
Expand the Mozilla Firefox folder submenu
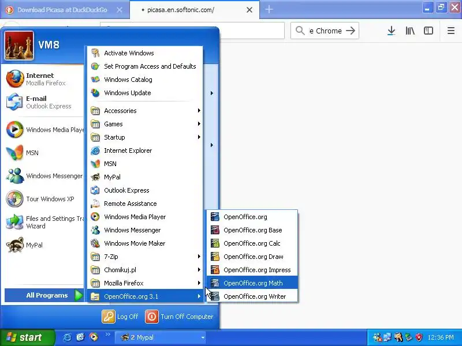145,283
